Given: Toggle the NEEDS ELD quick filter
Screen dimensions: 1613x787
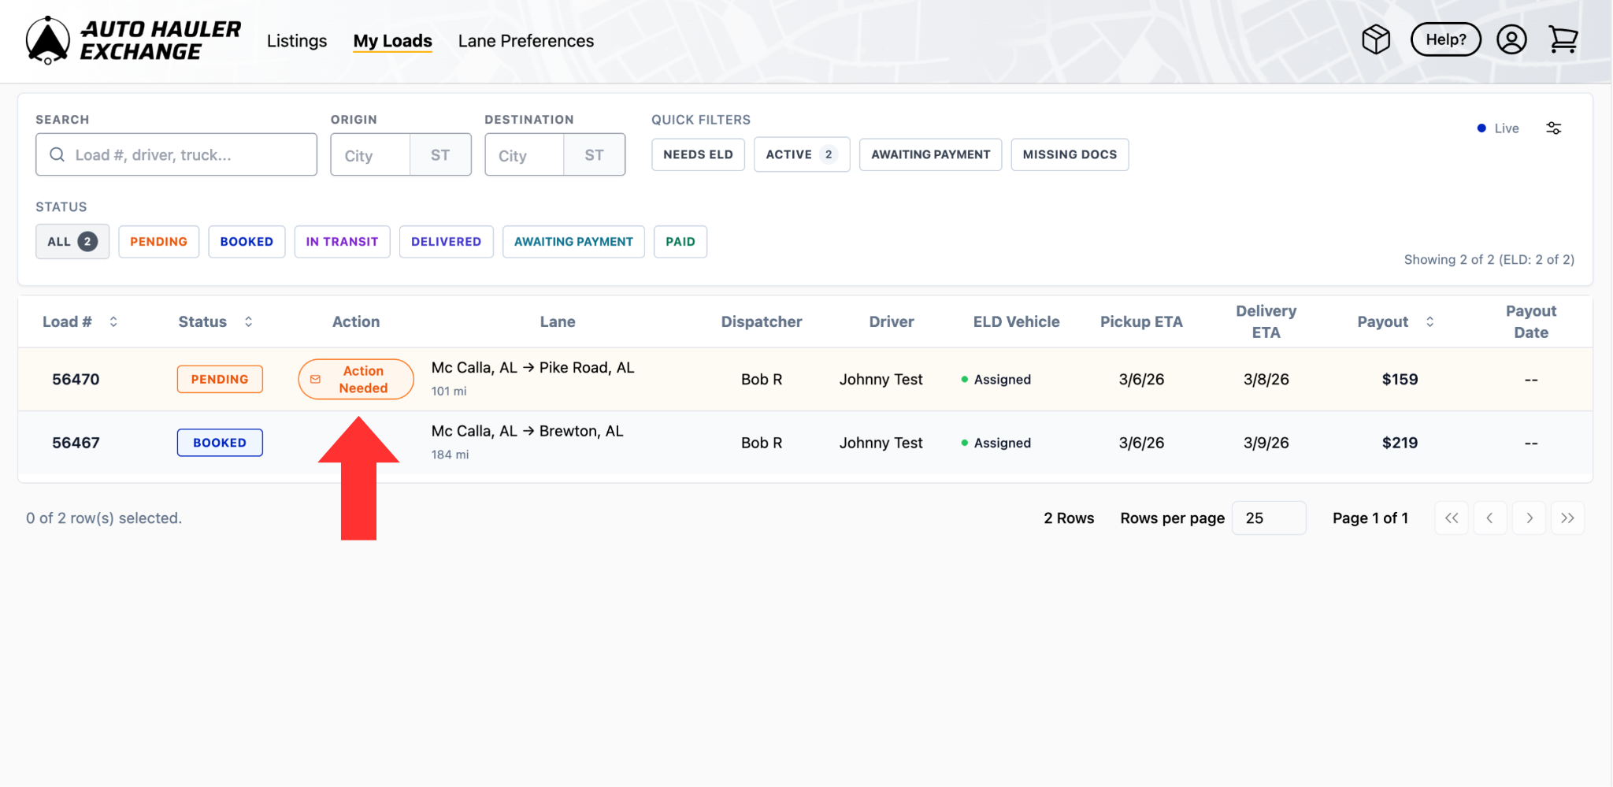Looking at the screenshot, I should 698,154.
